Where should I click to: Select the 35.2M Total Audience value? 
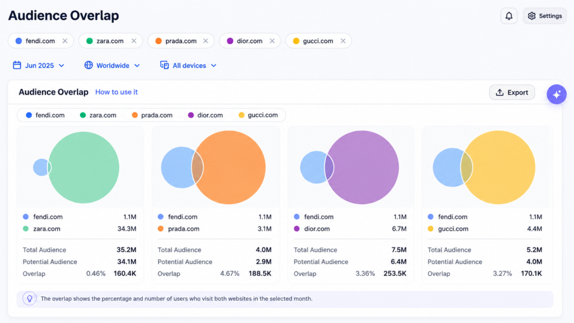click(126, 250)
